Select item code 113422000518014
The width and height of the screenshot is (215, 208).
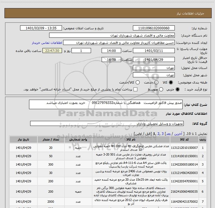coord(184,164)
